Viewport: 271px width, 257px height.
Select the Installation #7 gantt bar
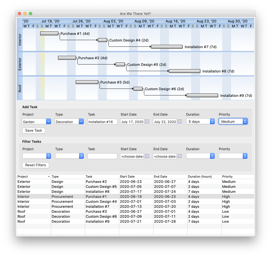click(x=167, y=47)
